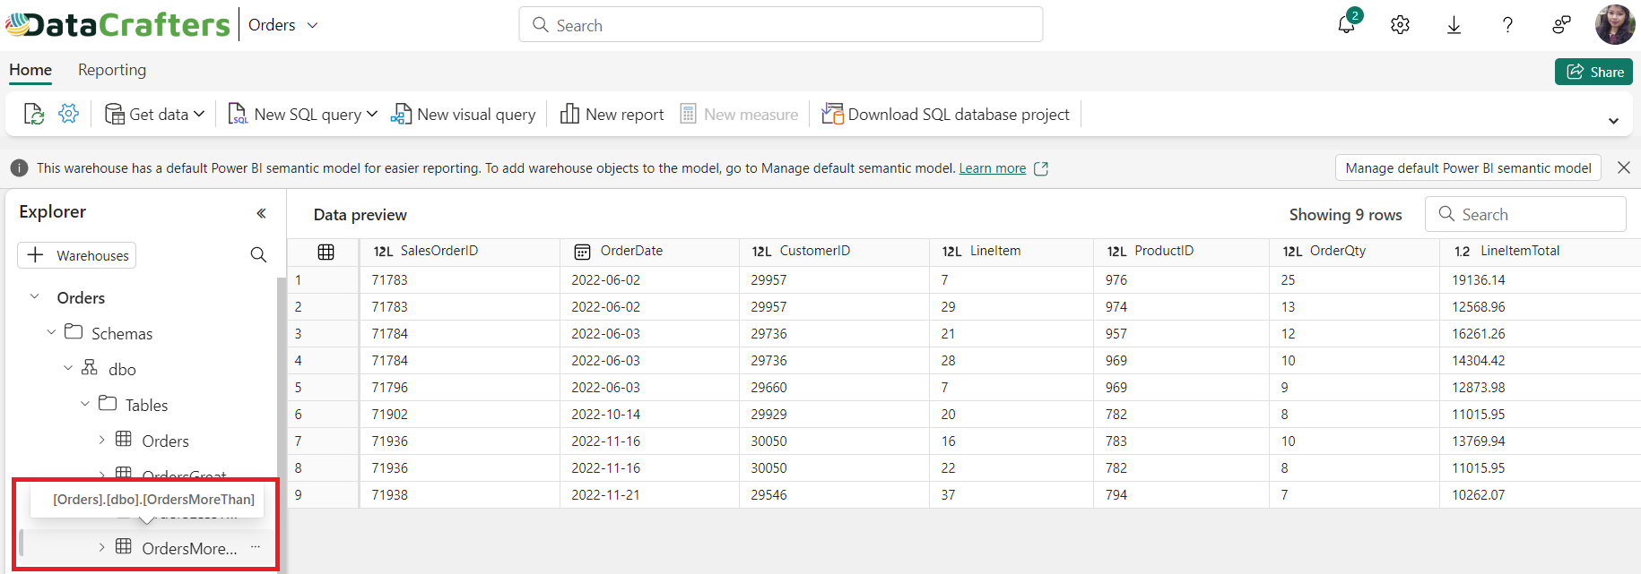Collapse the Explorer pane with double chevron
The height and width of the screenshot is (574, 1641).
click(261, 213)
